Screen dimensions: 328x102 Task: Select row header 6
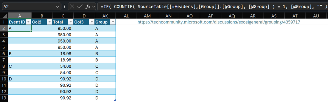4,54
